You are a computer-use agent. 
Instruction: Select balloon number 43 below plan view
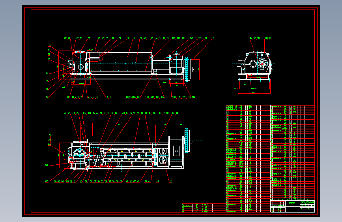[157, 181]
